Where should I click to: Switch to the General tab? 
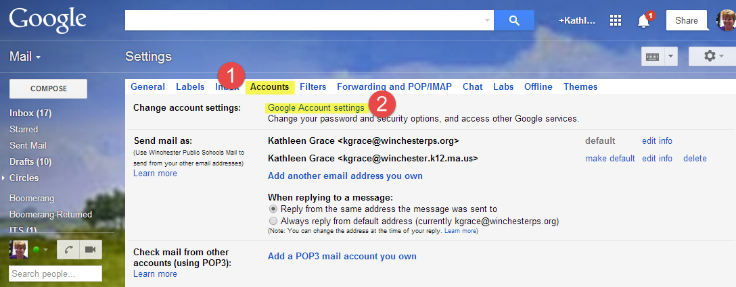click(147, 86)
